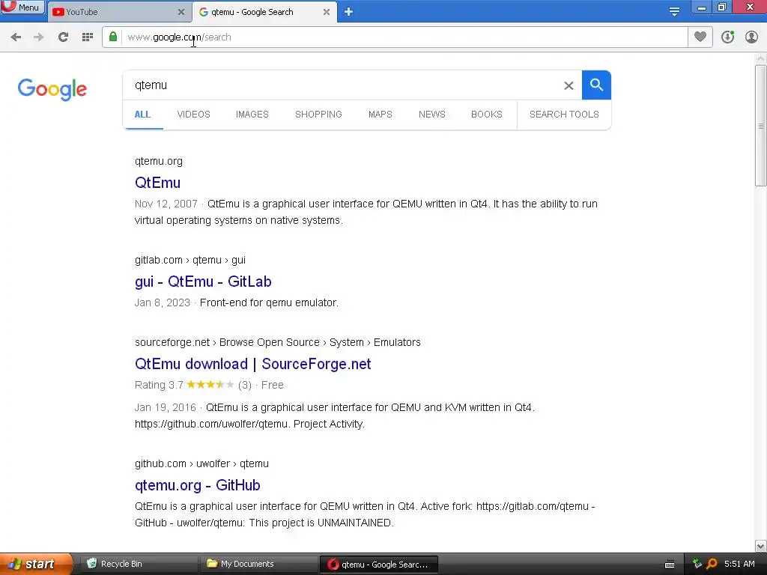Open Speed Dial grid icon
This screenshot has width=767, height=575.
88,37
